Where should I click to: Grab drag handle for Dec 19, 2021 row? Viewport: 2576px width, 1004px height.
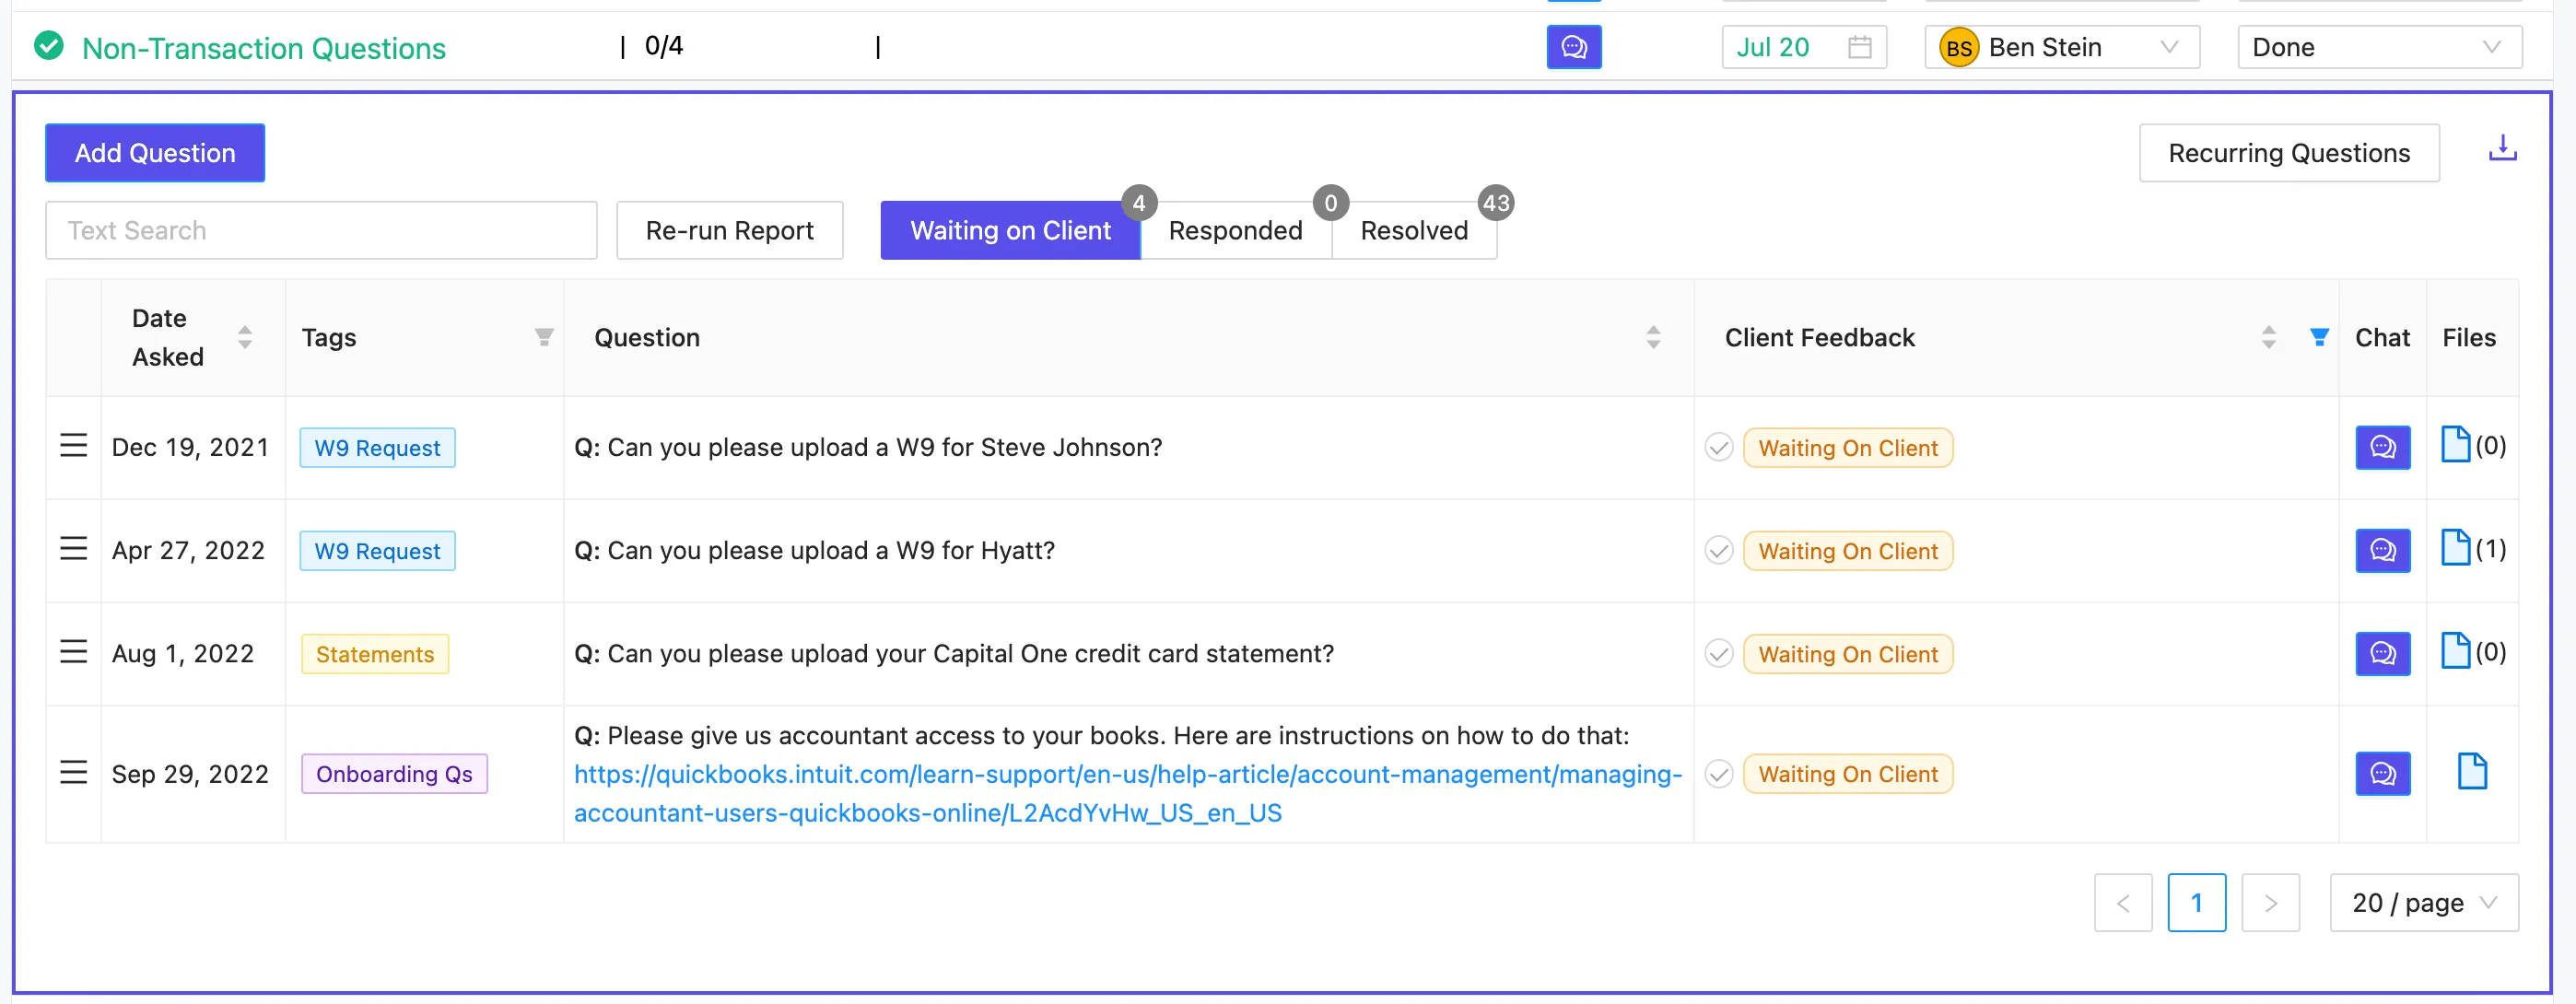click(73, 445)
